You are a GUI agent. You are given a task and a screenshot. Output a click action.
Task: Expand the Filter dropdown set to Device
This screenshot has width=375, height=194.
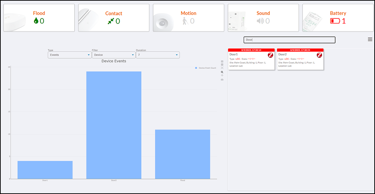click(x=114, y=55)
